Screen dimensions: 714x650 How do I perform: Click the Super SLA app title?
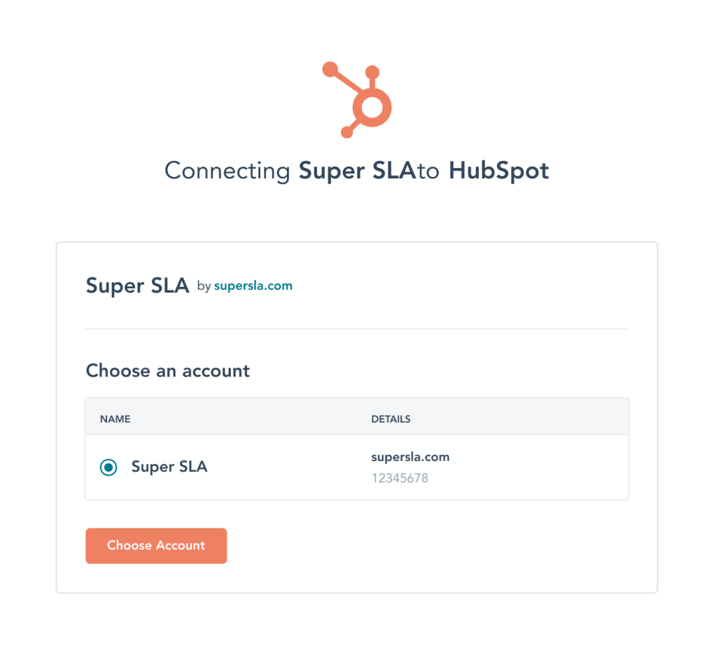[x=137, y=286]
